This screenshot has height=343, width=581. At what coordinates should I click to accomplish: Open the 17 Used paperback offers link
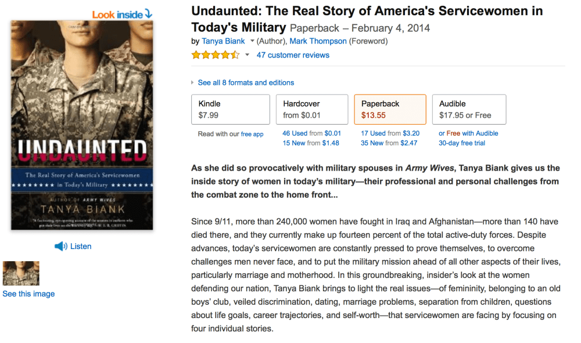372,133
